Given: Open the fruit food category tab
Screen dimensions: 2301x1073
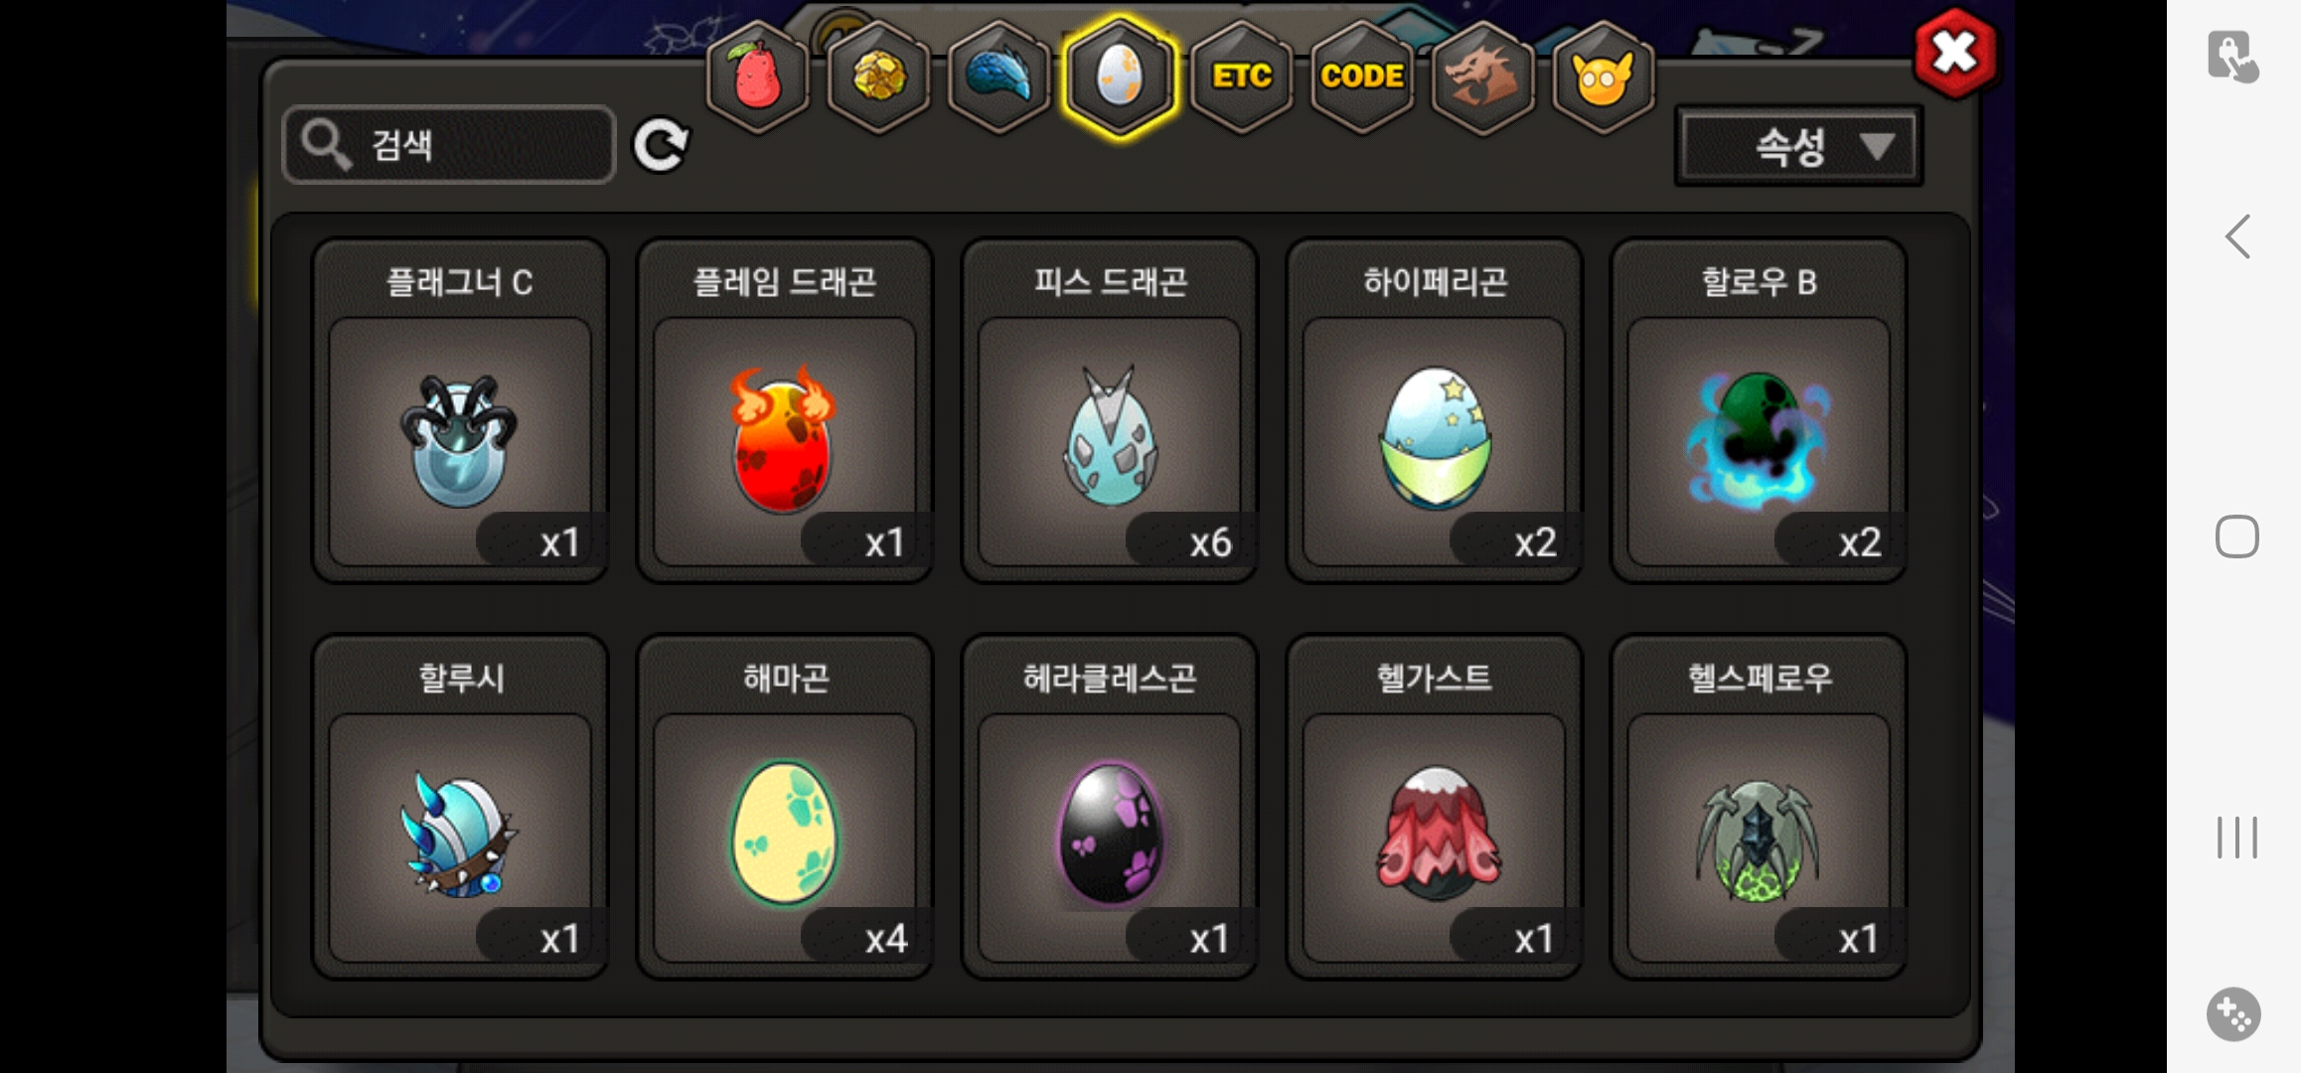Looking at the screenshot, I should (x=757, y=77).
